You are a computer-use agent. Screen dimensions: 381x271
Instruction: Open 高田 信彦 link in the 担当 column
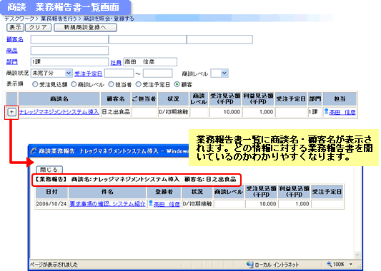pyautogui.click(x=342, y=112)
